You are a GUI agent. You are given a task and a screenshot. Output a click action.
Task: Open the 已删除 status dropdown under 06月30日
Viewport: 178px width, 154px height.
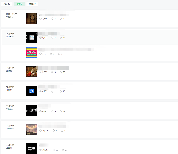[x=10, y=109]
